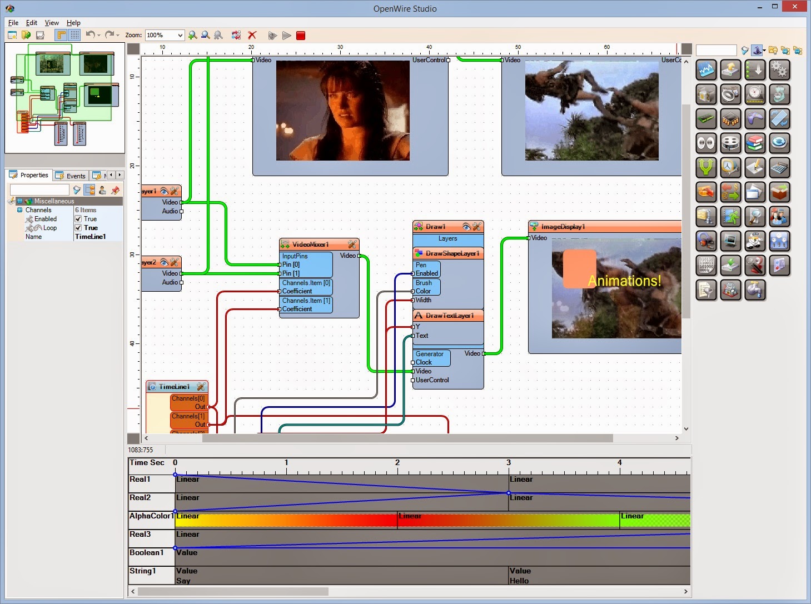Select the game controller component icon
This screenshot has height=604, width=811.
point(755,118)
